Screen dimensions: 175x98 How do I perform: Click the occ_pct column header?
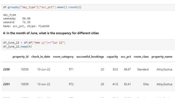(x=126, y=57)
